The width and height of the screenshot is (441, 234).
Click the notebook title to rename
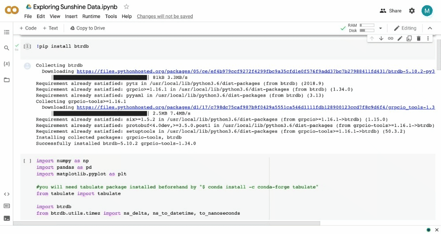(75, 7)
